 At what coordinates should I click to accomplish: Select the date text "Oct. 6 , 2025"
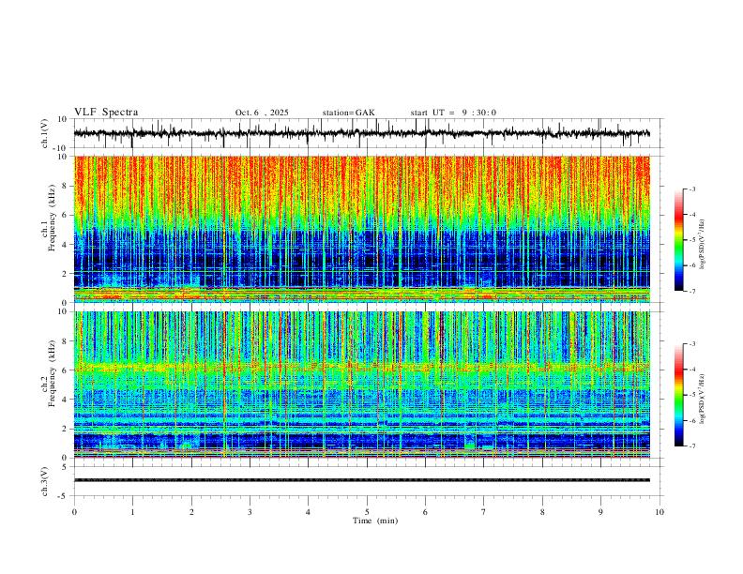(262, 113)
